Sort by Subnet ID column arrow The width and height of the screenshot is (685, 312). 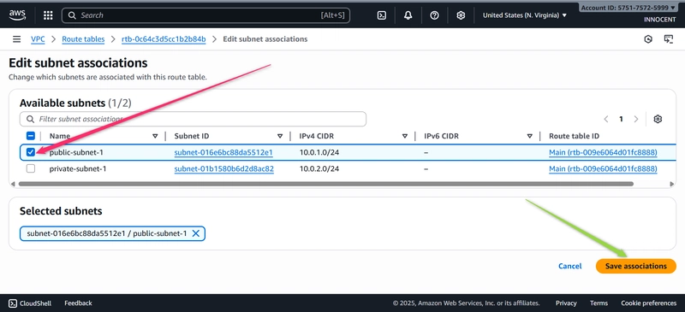click(x=280, y=136)
